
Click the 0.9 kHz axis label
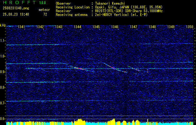2,72
